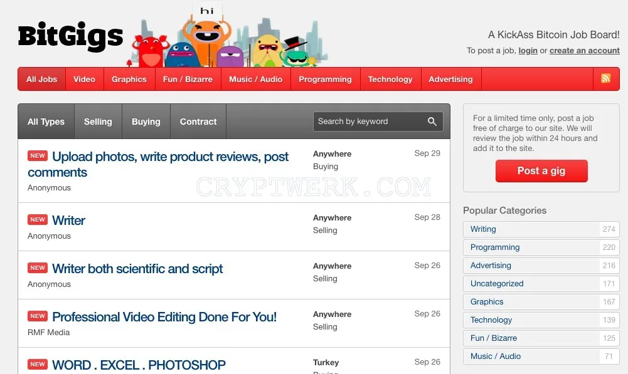This screenshot has width=628, height=374.
Task: Select the All Types filter
Action: click(46, 122)
